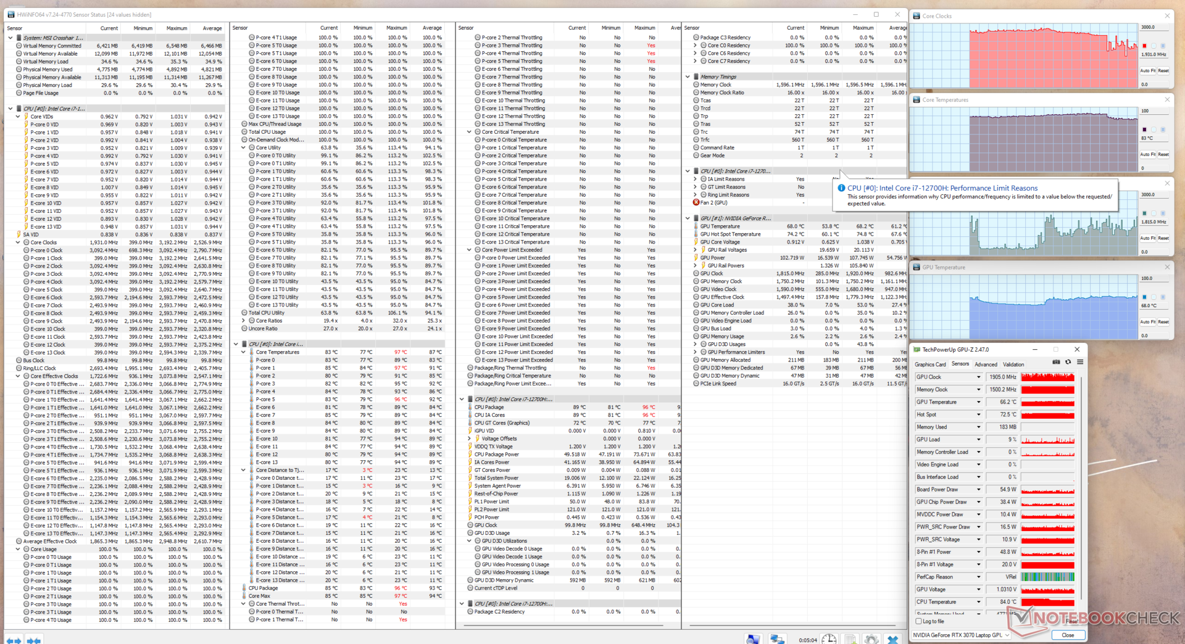Close the Core Clocks graph window
This screenshot has height=644, width=1185.
1167,16
